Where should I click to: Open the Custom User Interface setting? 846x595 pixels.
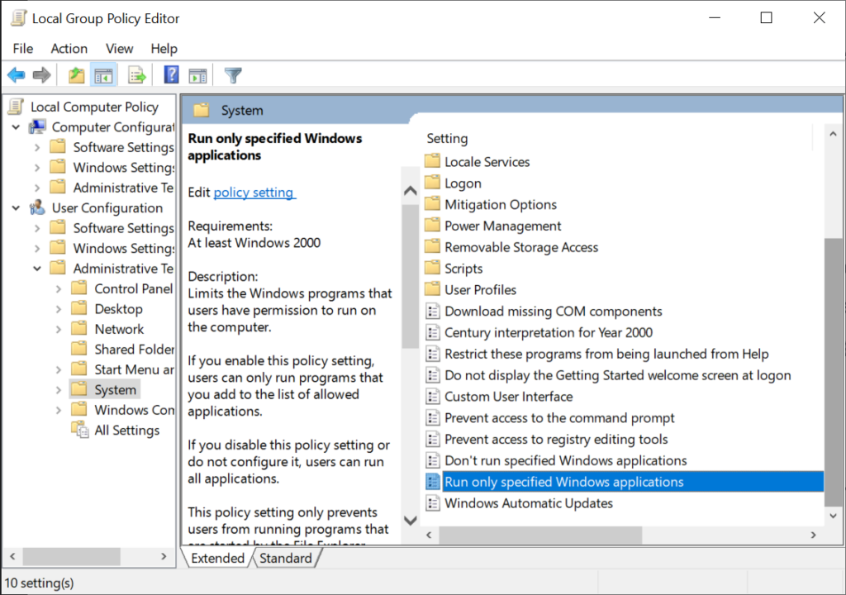point(507,396)
